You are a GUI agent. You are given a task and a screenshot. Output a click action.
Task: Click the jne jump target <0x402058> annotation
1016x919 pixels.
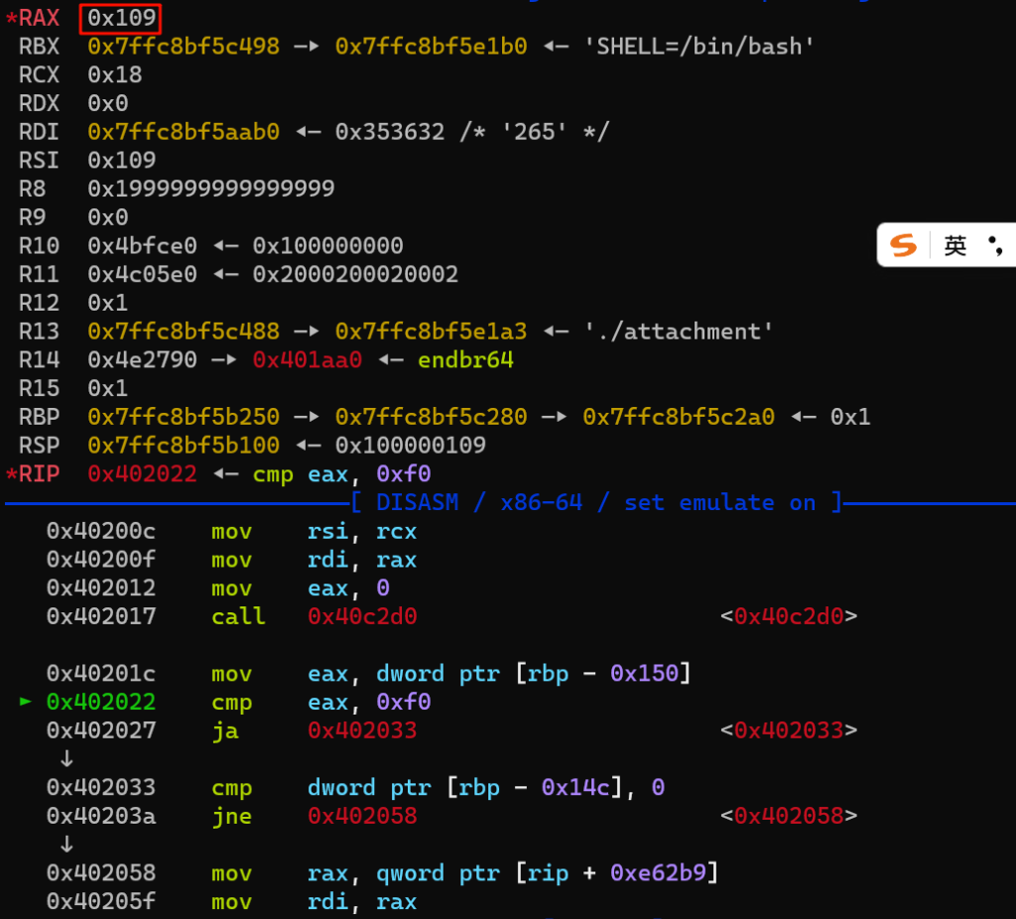pos(789,816)
